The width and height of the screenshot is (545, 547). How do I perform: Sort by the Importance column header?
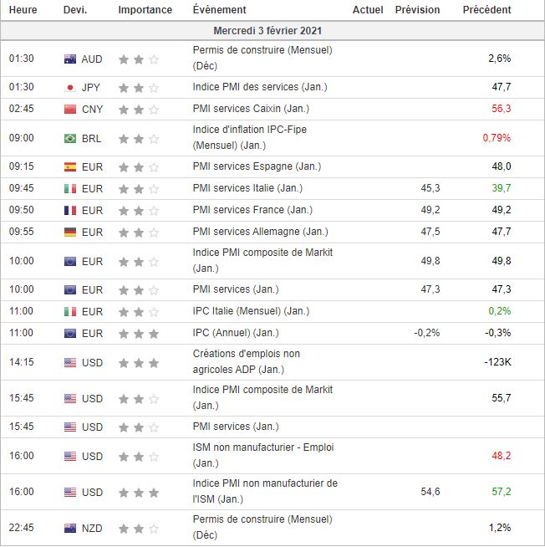pyautogui.click(x=145, y=10)
